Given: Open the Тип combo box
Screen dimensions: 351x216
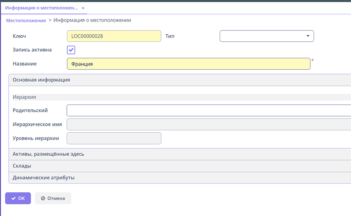Looking at the screenshot, I should [x=267, y=36].
